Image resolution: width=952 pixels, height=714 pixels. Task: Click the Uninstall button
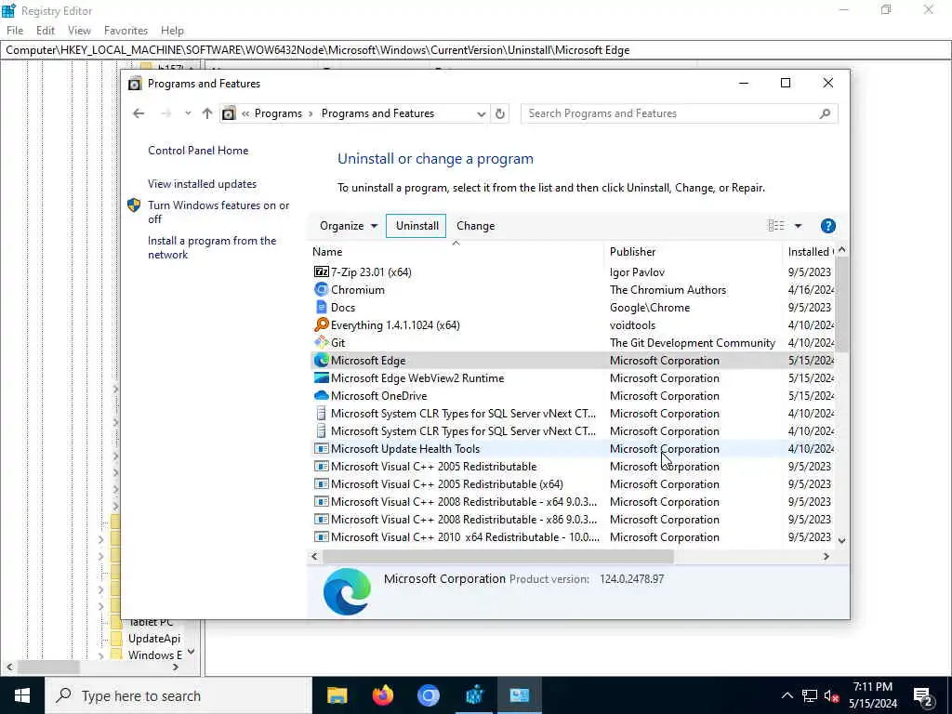[x=416, y=226]
